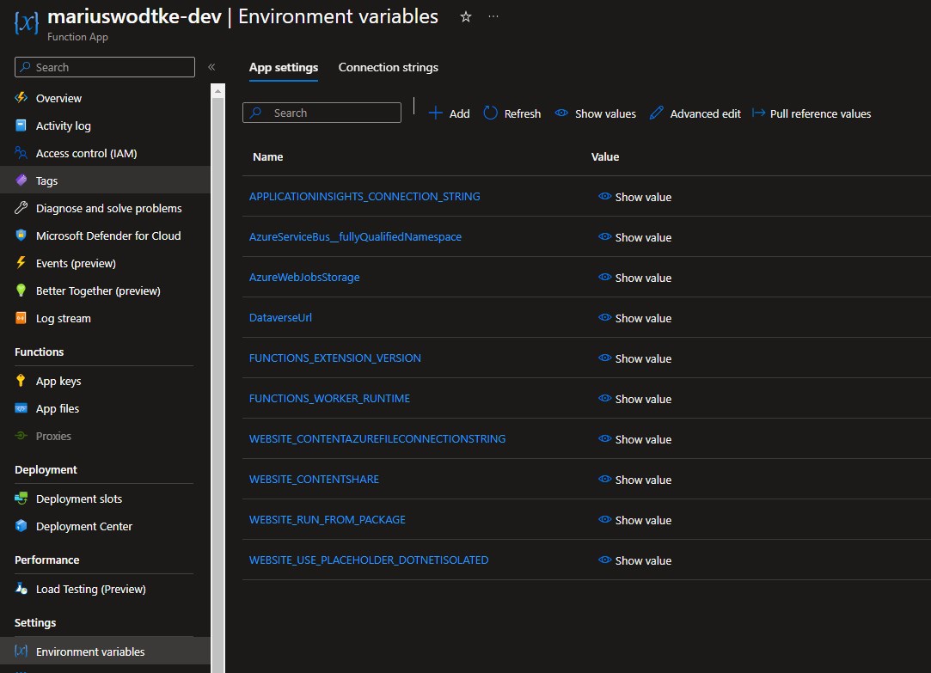Image resolution: width=931 pixels, height=673 pixels.
Task: Sort by the Name column header
Action: coord(268,156)
